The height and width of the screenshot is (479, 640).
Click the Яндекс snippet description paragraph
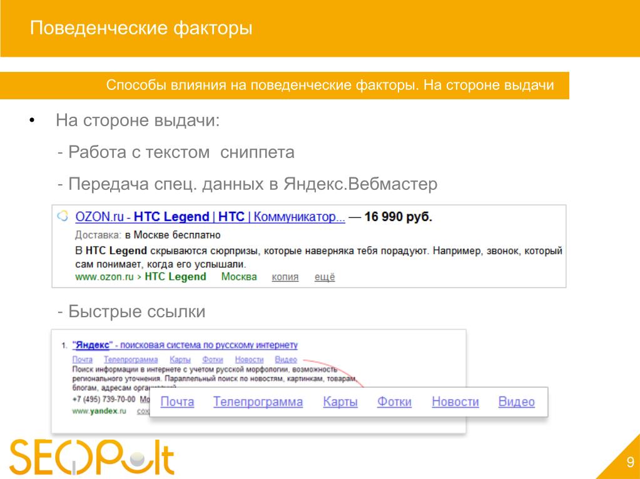point(215,378)
